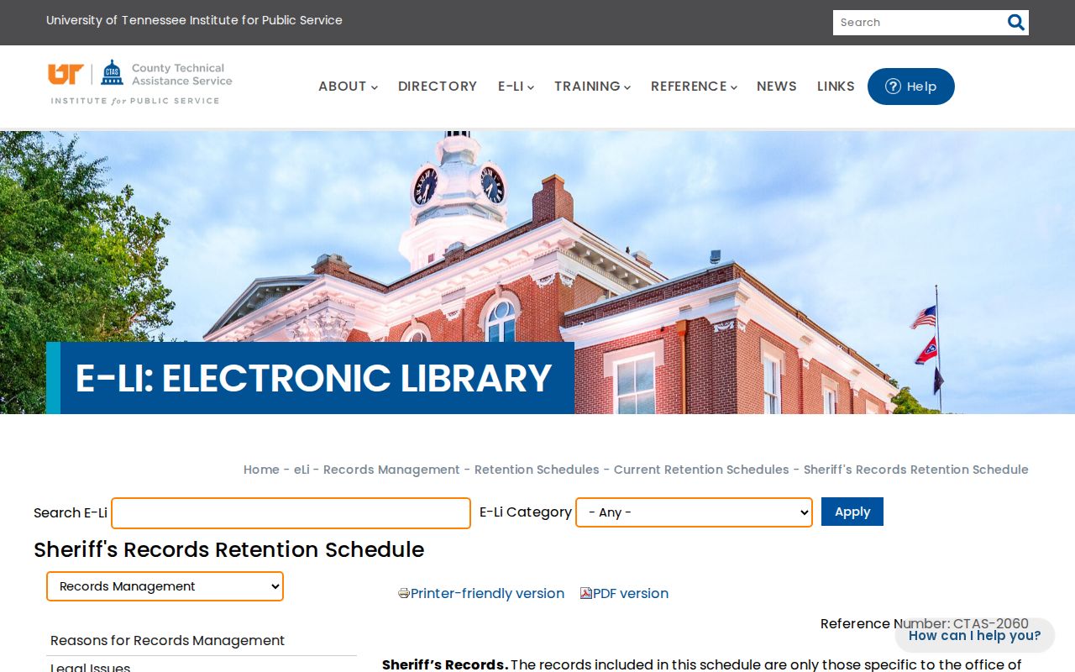
Task: Click the How can I help you chat button
Action: 974,636
